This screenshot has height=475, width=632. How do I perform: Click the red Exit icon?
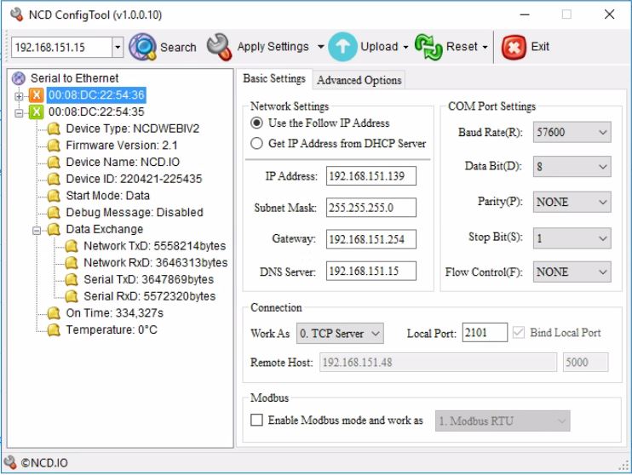tap(514, 47)
